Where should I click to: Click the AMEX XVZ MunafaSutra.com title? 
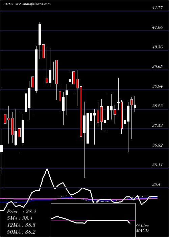coord(27,4)
